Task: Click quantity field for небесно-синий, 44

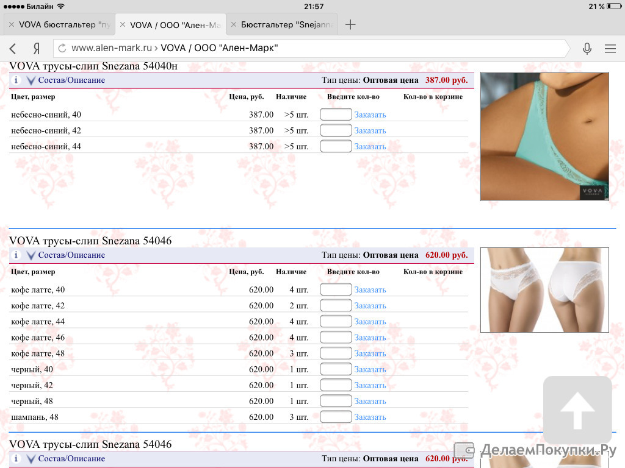Action: [x=336, y=146]
